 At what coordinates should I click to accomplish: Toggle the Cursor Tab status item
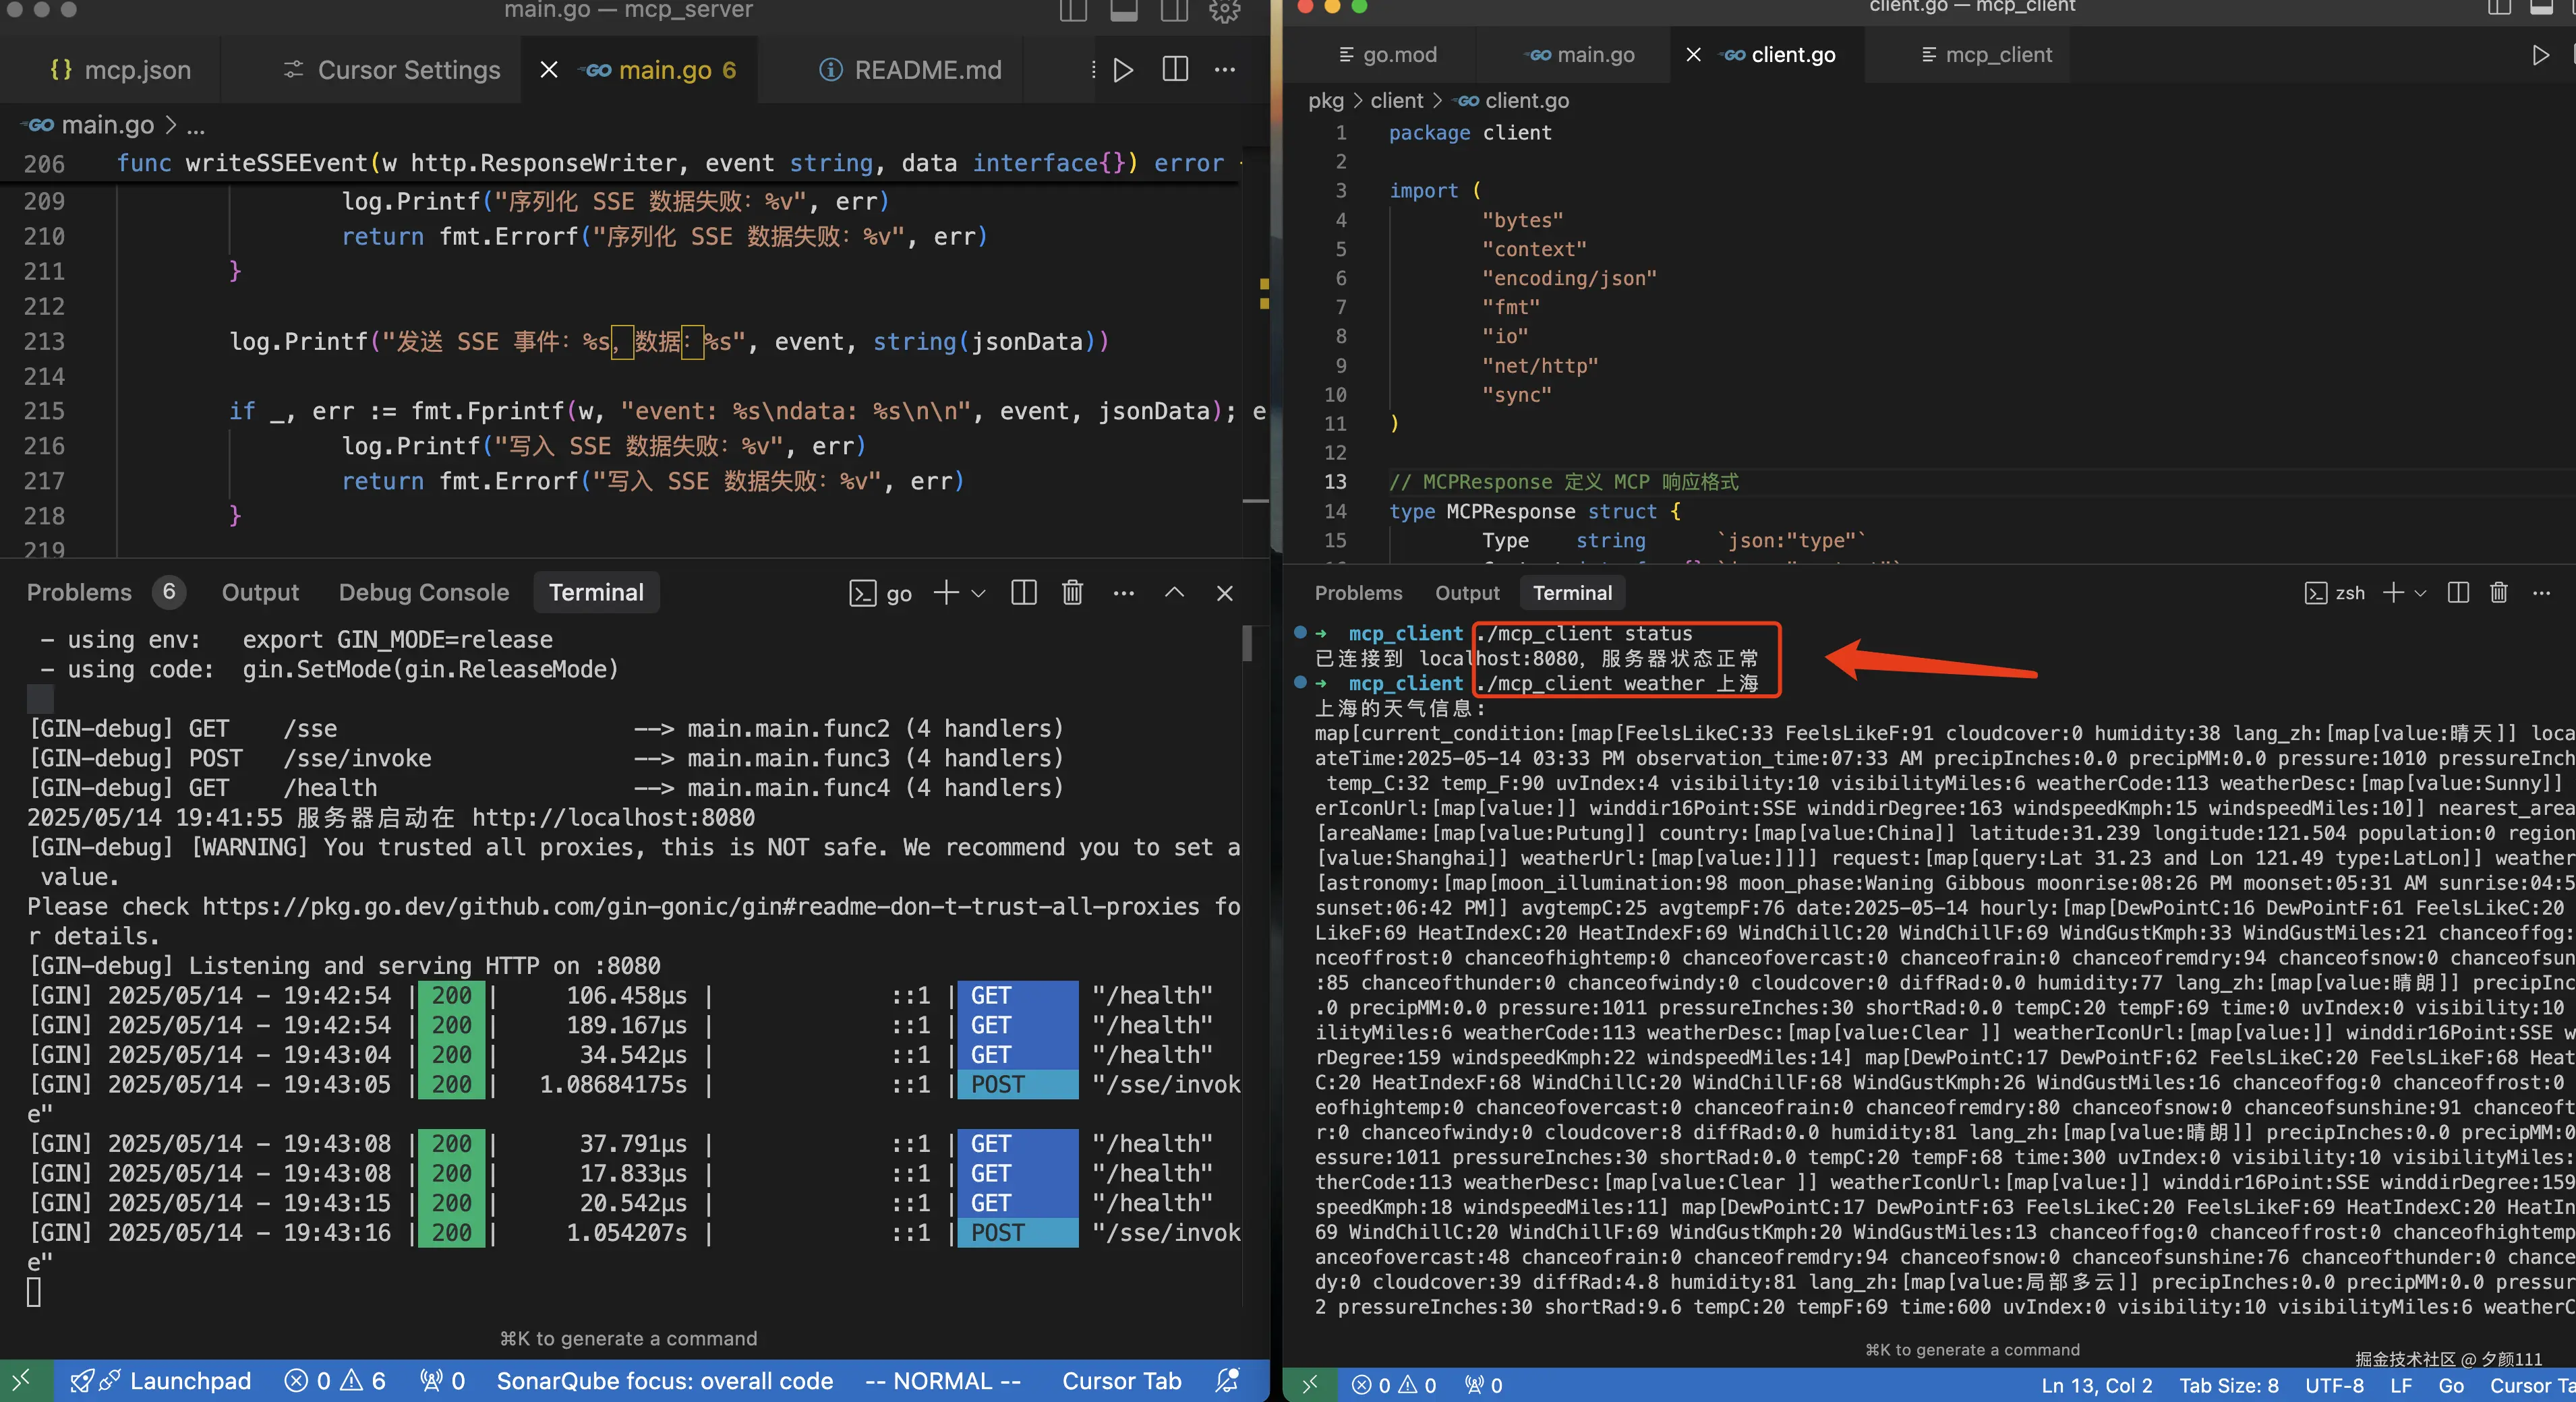pyautogui.click(x=1121, y=1380)
